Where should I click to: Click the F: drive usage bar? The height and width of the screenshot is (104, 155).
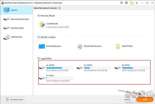tap(59, 78)
